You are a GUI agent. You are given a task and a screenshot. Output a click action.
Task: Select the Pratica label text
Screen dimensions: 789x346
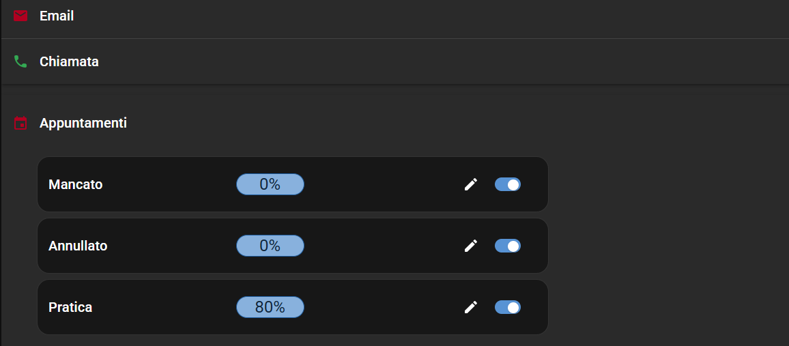point(70,307)
